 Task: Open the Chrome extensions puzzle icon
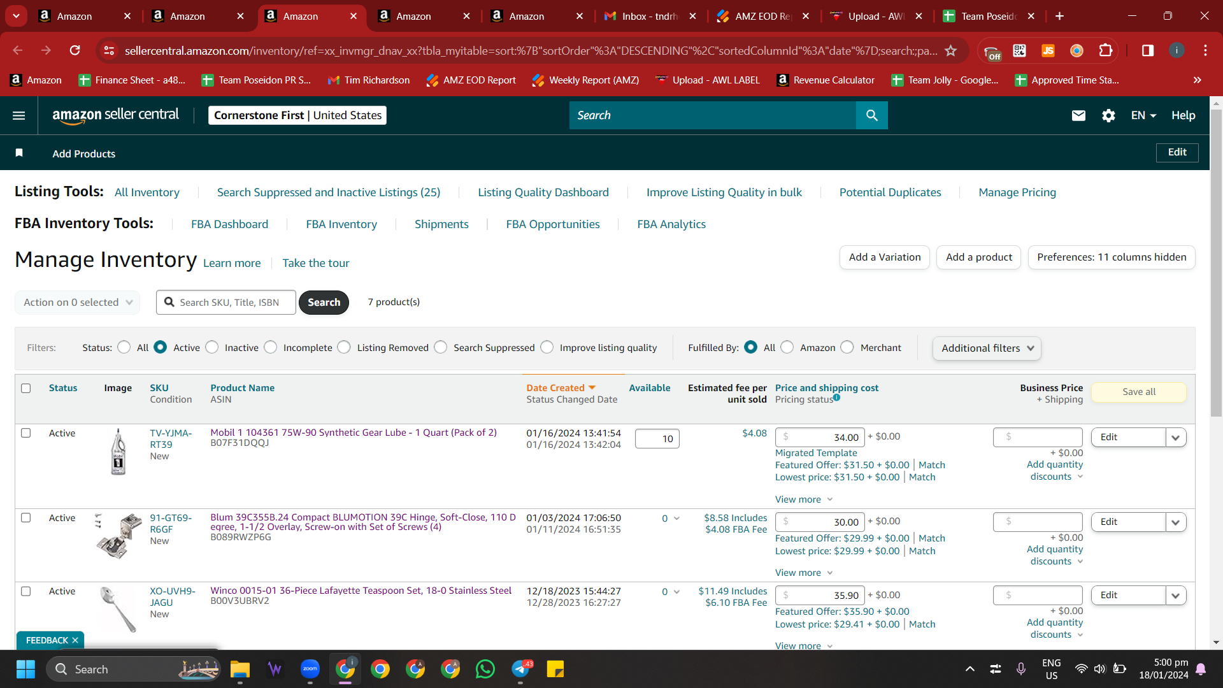(1106, 50)
